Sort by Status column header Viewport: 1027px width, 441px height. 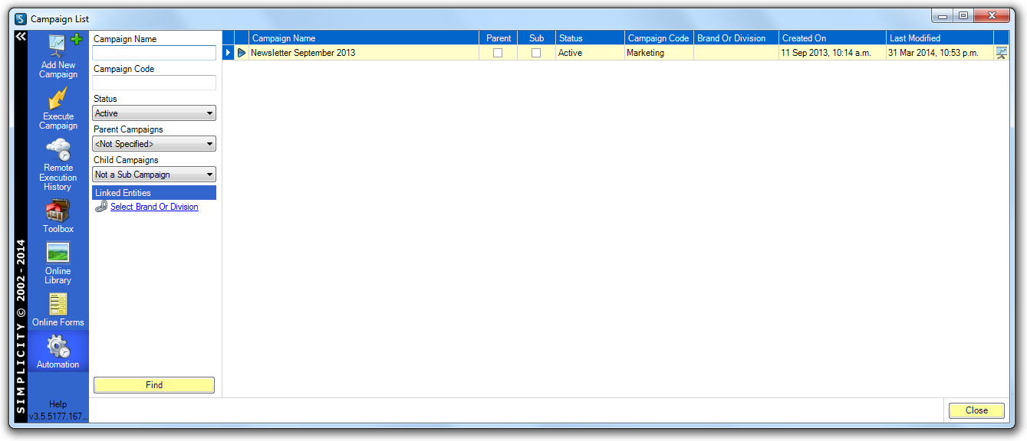coord(591,38)
